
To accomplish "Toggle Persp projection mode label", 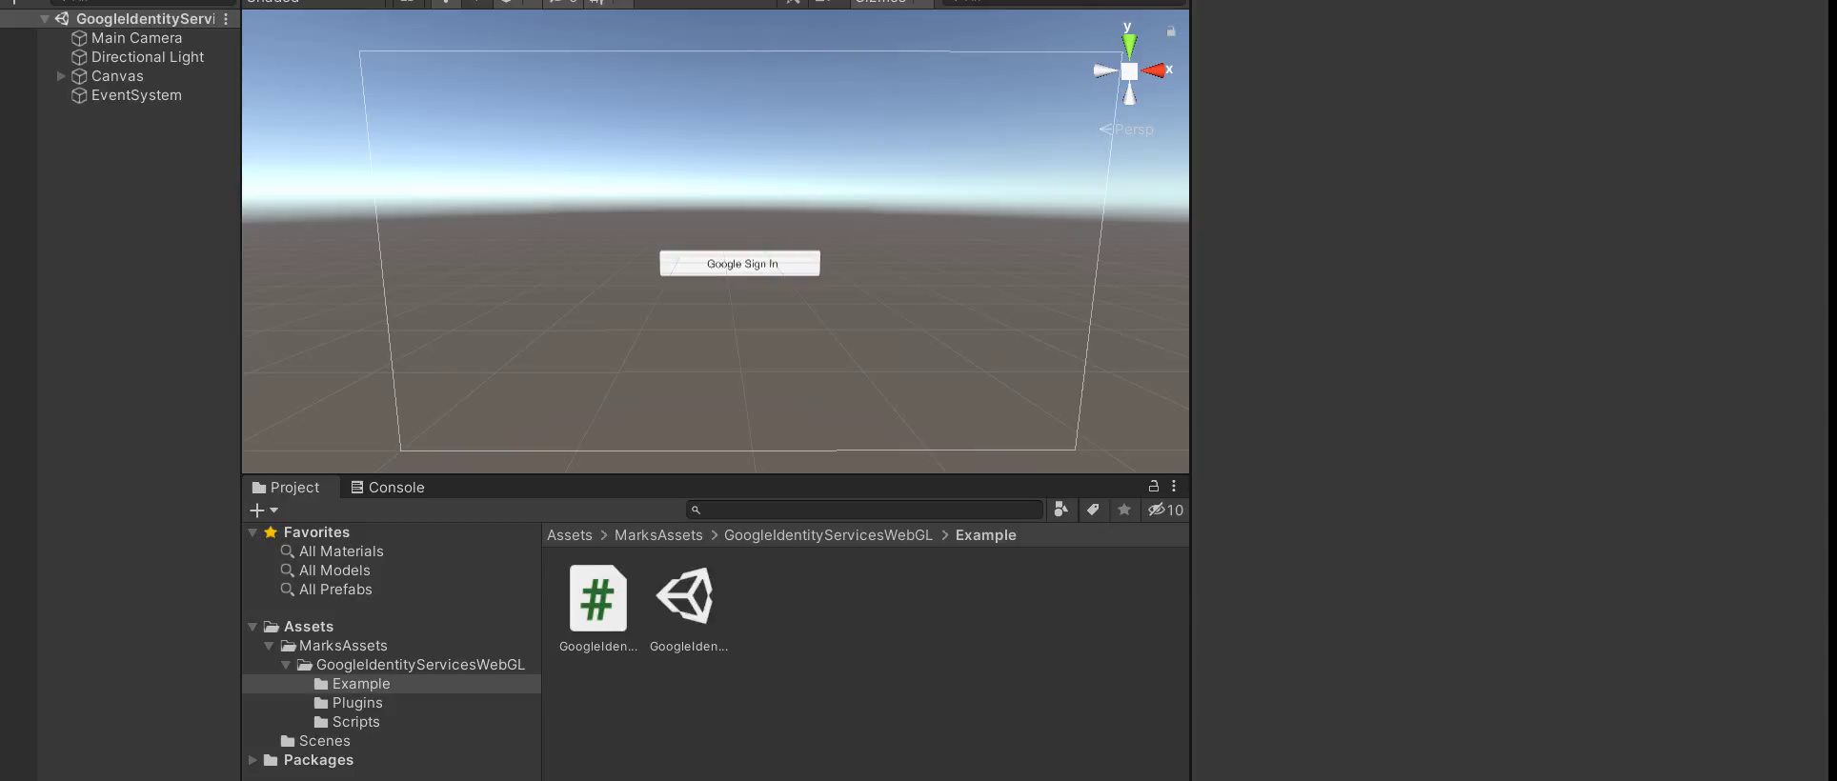I will point(1133,130).
